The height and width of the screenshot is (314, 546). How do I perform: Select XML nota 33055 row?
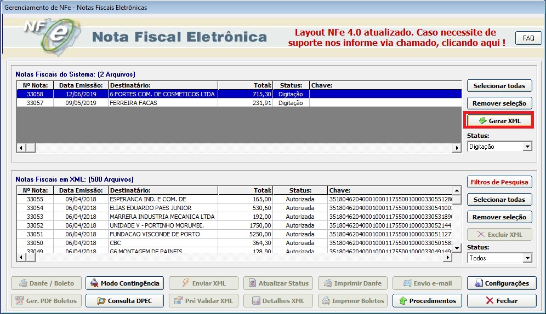pyautogui.click(x=234, y=199)
